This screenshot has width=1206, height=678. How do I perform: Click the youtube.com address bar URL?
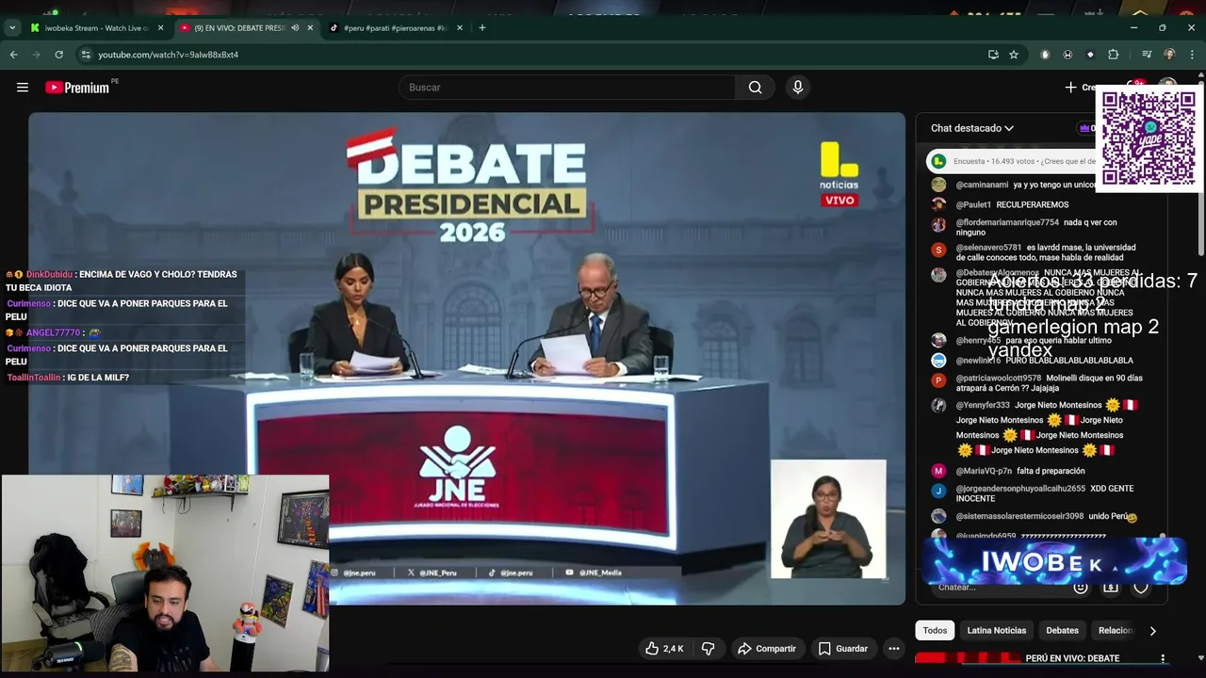(x=169, y=55)
